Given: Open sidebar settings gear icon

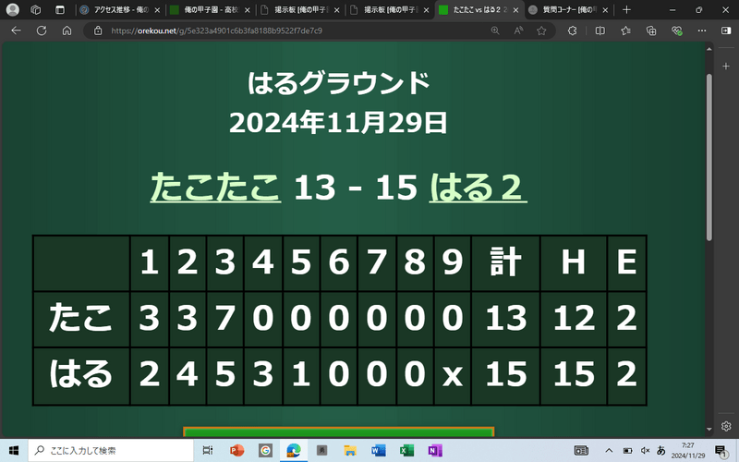Looking at the screenshot, I should [727, 426].
